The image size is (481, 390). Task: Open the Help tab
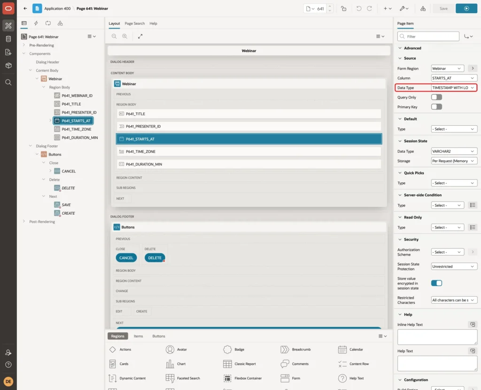(x=153, y=23)
